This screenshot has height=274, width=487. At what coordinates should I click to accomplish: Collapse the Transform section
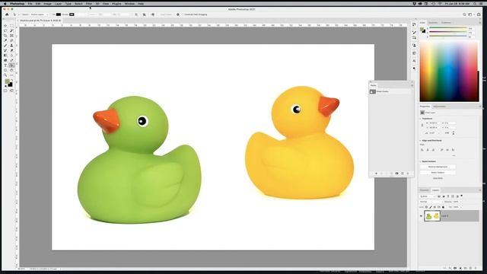point(421,119)
